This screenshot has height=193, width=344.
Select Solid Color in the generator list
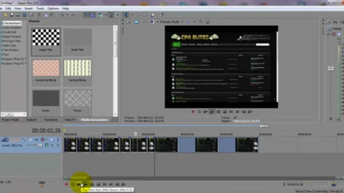pyautogui.click(x=10, y=46)
